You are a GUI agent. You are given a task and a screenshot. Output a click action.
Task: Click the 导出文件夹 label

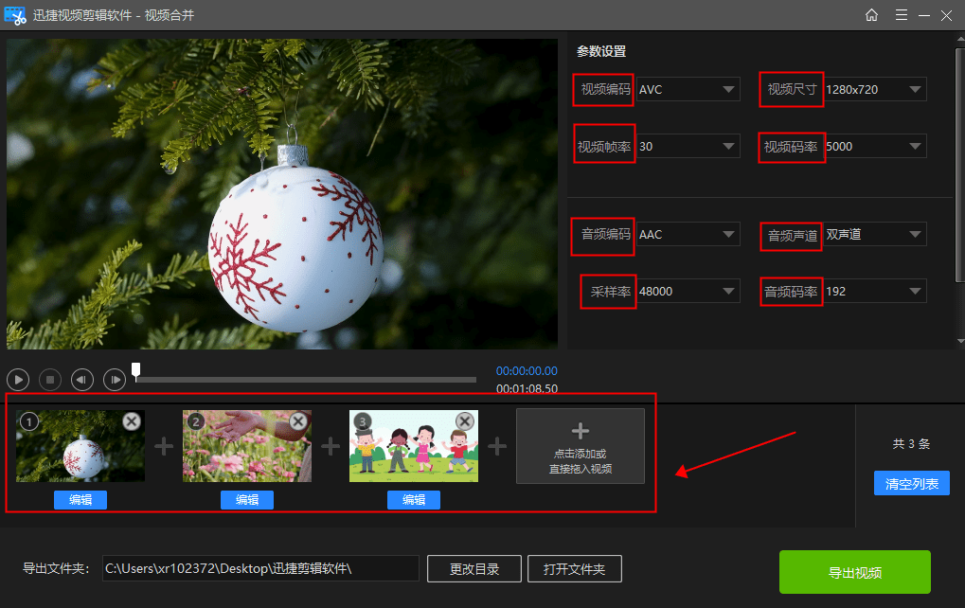coord(56,568)
